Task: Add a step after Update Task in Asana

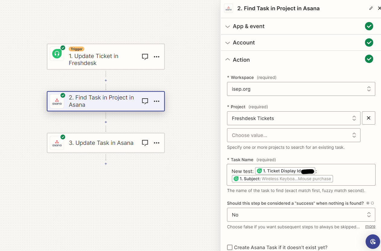Action: click(106, 164)
